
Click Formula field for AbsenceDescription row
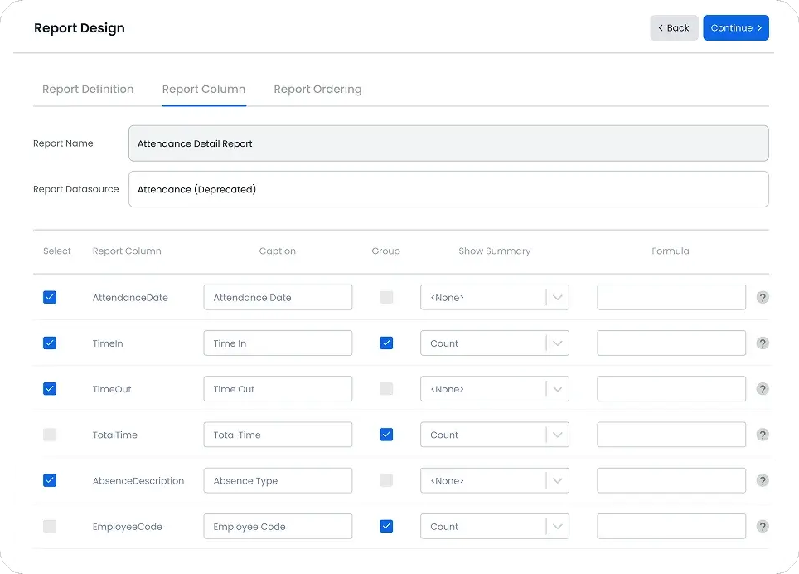(x=671, y=481)
